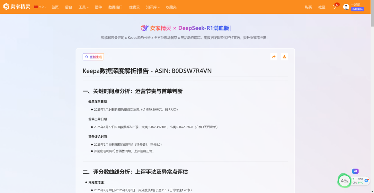This screenshot has height=193, width=374.
Task: Click the 46% memory usage circle widget
Action: point(345,181)
